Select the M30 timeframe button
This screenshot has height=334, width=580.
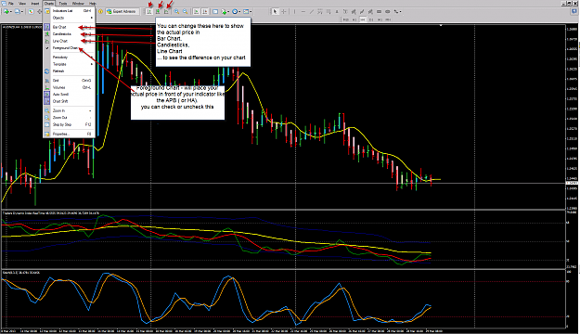coord(346,19)
